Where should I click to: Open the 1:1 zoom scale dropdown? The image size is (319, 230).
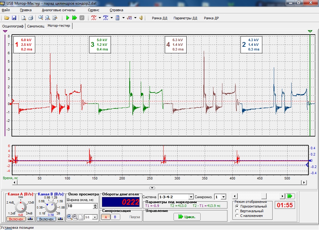pyautogui.click(x=95, y=217)
